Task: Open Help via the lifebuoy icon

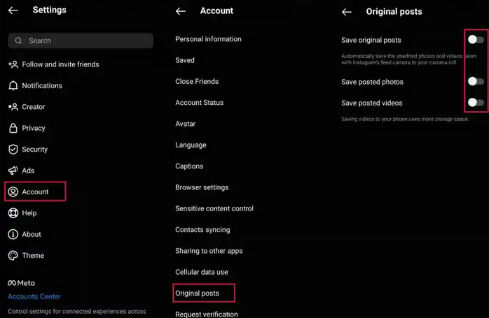Action: point(13,213)
